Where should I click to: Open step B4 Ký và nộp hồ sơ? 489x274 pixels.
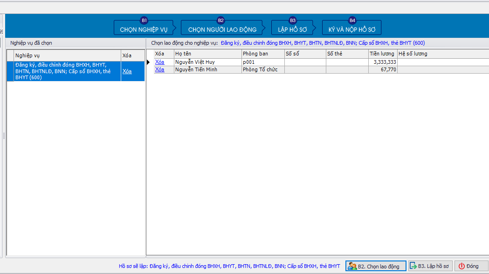click(352, 27)
